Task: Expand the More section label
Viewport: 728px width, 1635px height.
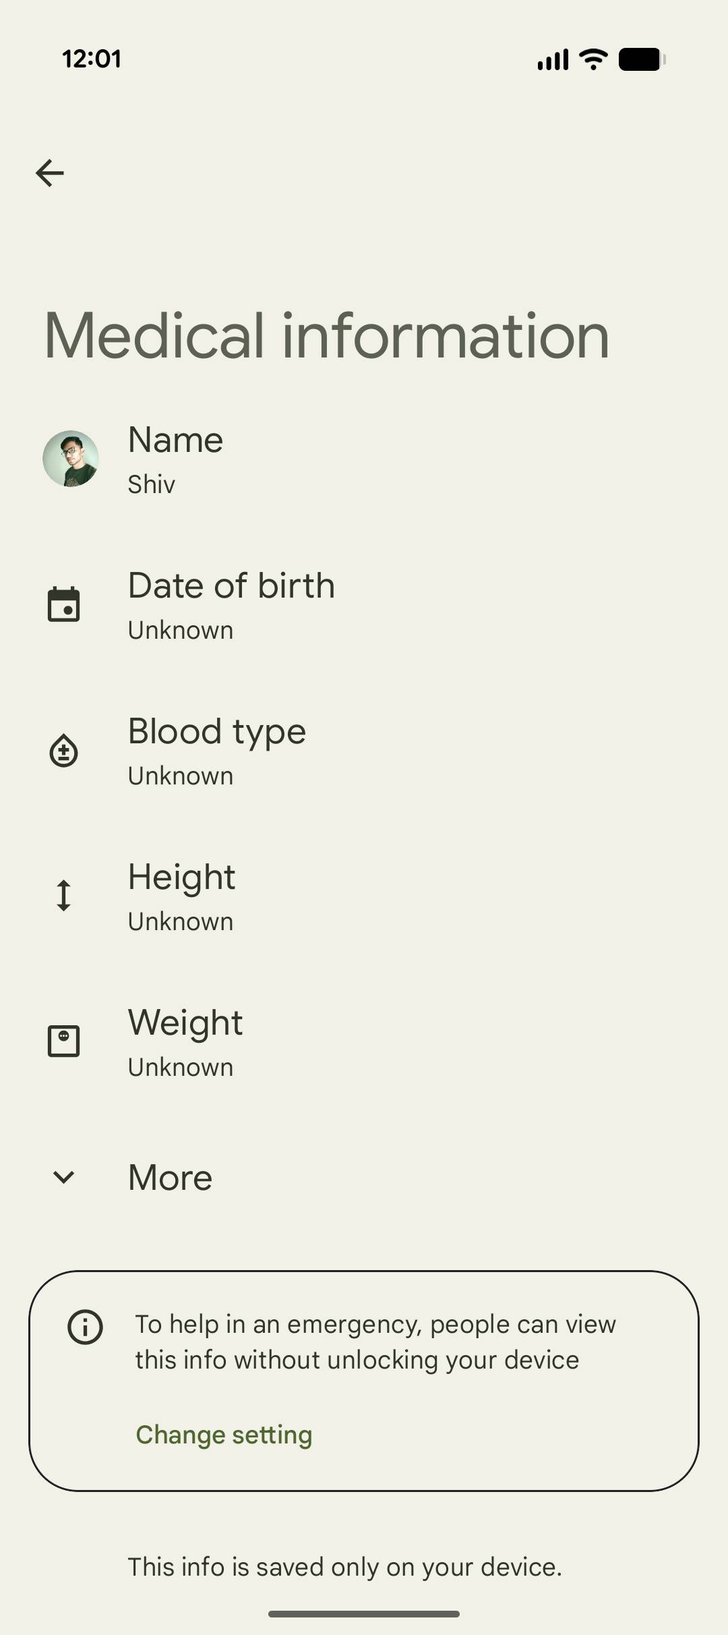Action: click(171, 1178)
